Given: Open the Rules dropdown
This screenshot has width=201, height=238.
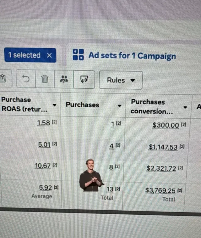Looking at the screenshot, I should (121, 80).
